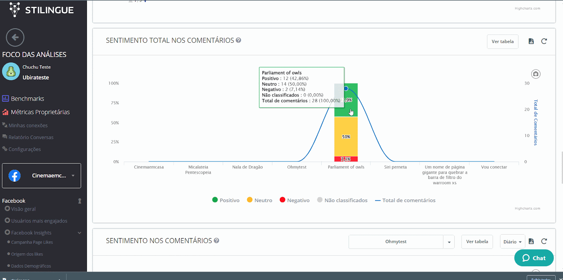Viewport: 563px width, 280px height.
Task: Open the Cinemaemc... Facebook page selector
Action: coord(42,175)
